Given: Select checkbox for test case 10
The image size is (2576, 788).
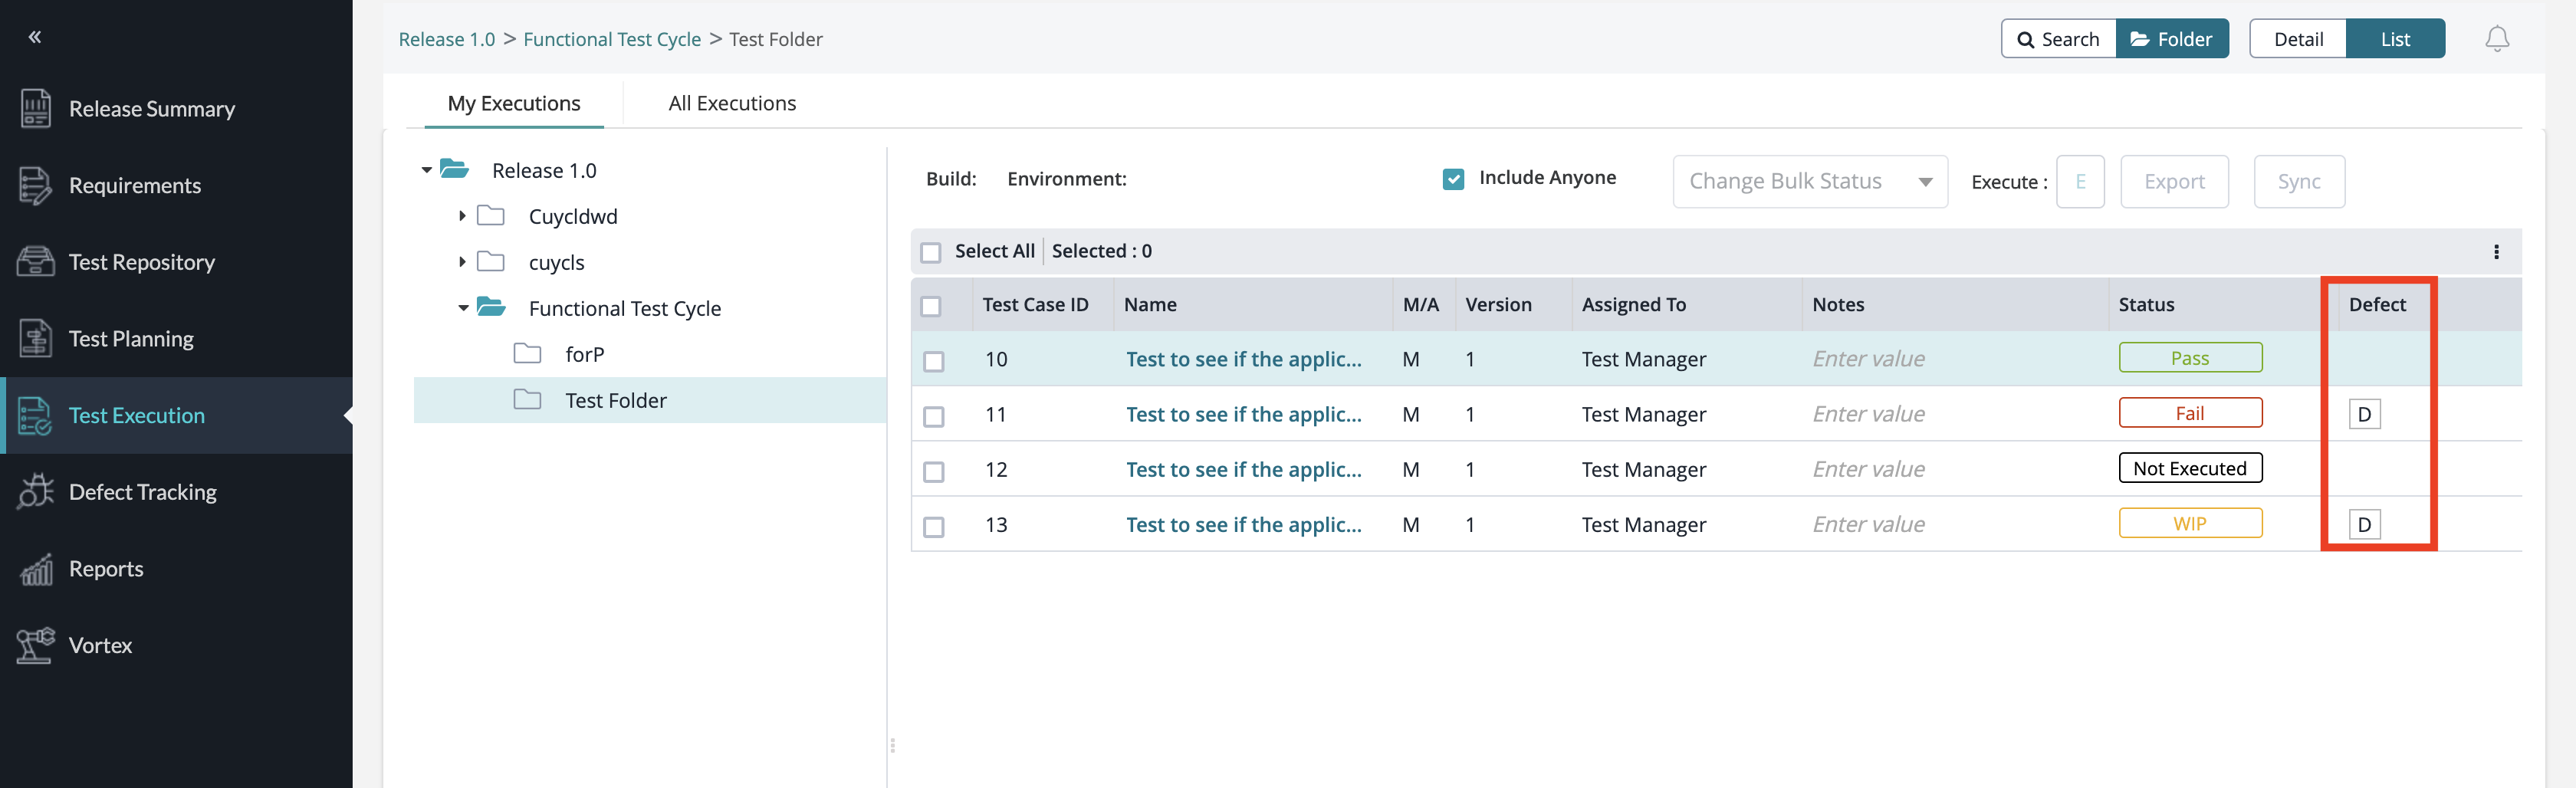Looking at the screenshot, I should (933, 361).
